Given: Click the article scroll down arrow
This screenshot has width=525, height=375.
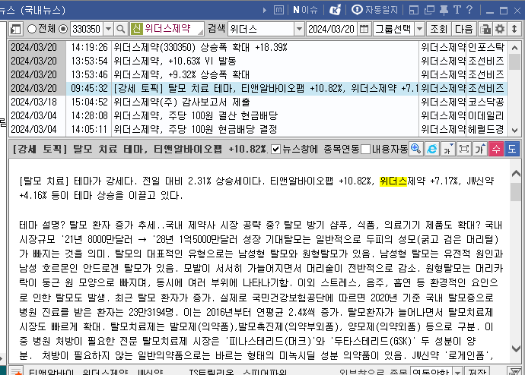Looking at the screenshot, I should (x=516, y=348).
